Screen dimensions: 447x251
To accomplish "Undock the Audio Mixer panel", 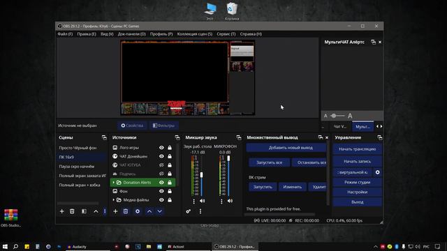I will 239,137.
